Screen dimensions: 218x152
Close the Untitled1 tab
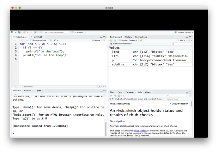point(44,37)
